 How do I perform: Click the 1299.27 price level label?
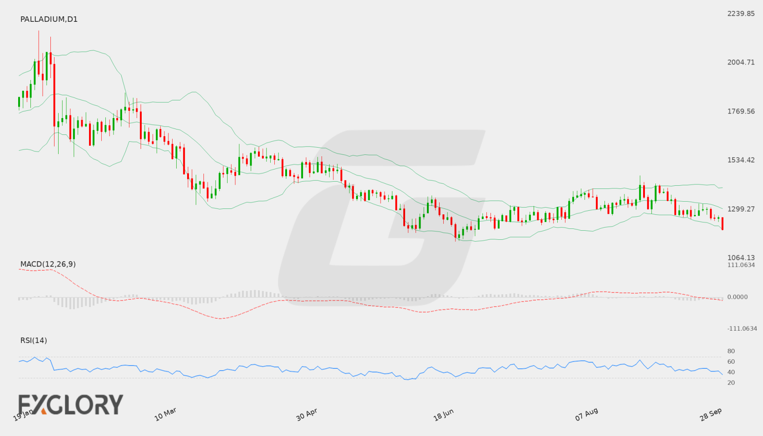click(x=741, y=209)
